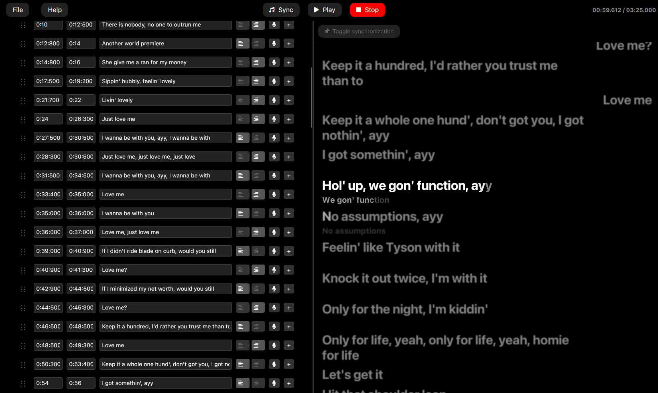658x393 pixels.
Task: Add line after 'Another world premiere'
Action: (x=289, y=43)
